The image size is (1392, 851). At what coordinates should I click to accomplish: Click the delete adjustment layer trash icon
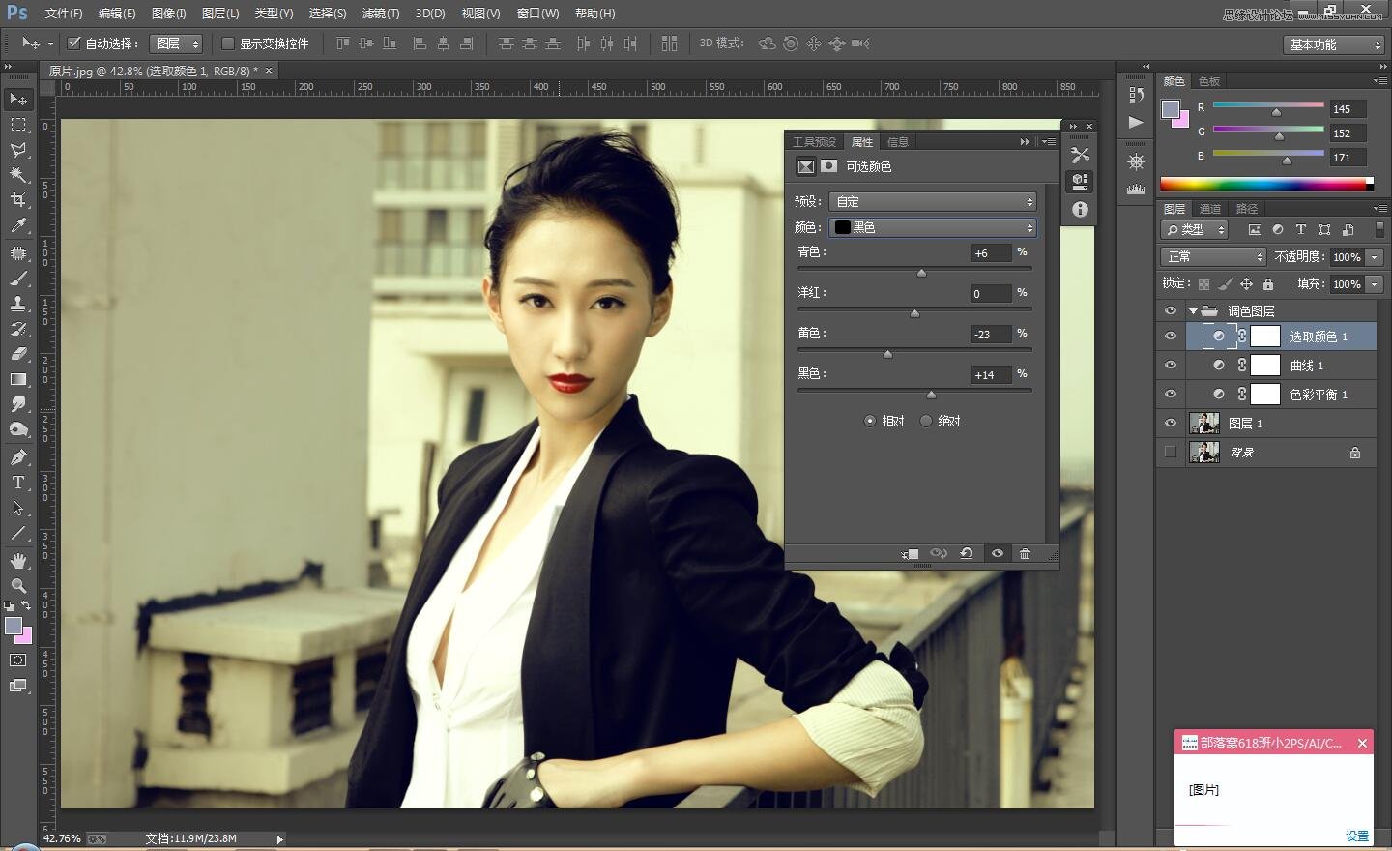[1025, 553]
